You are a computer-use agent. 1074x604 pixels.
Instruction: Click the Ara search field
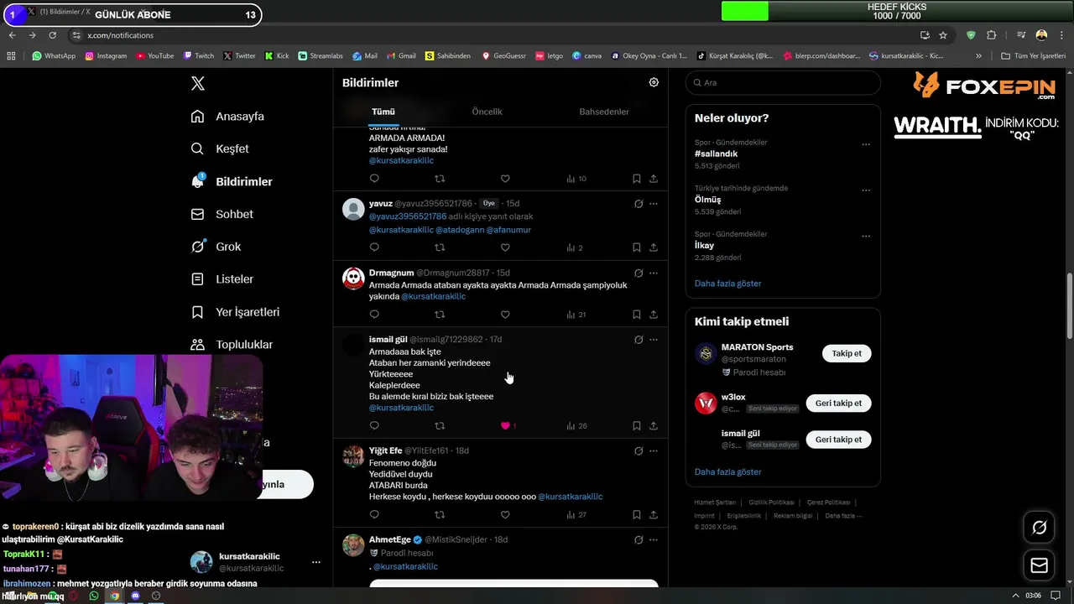click(783, 82)
